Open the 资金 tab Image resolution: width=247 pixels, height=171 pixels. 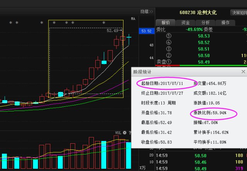point(185,23)
